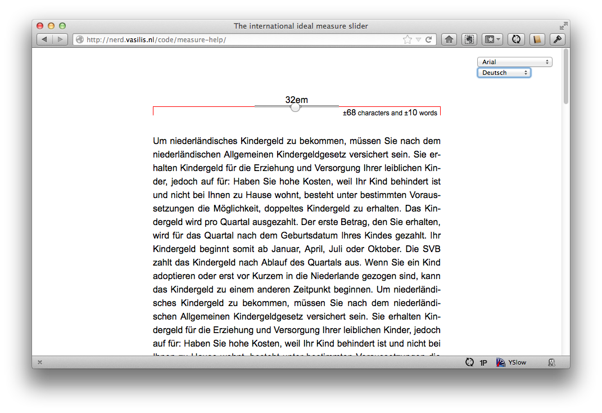Click the sync icon in the add-on bar
602x413 pixels.
(x=469, y=362)
